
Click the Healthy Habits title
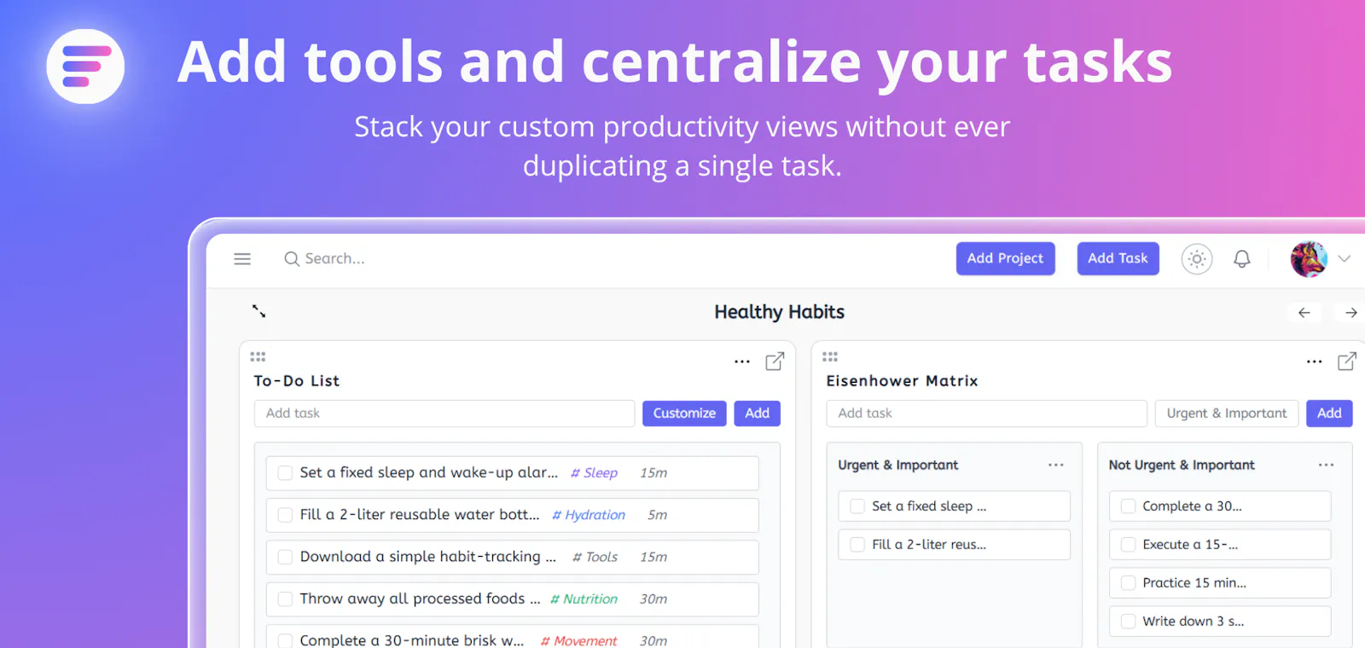(780, 312)
